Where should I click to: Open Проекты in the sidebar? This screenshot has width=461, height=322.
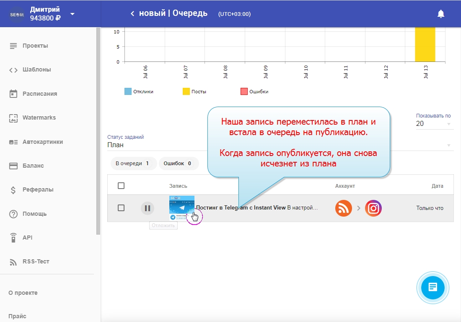click(x=35, y=46)
